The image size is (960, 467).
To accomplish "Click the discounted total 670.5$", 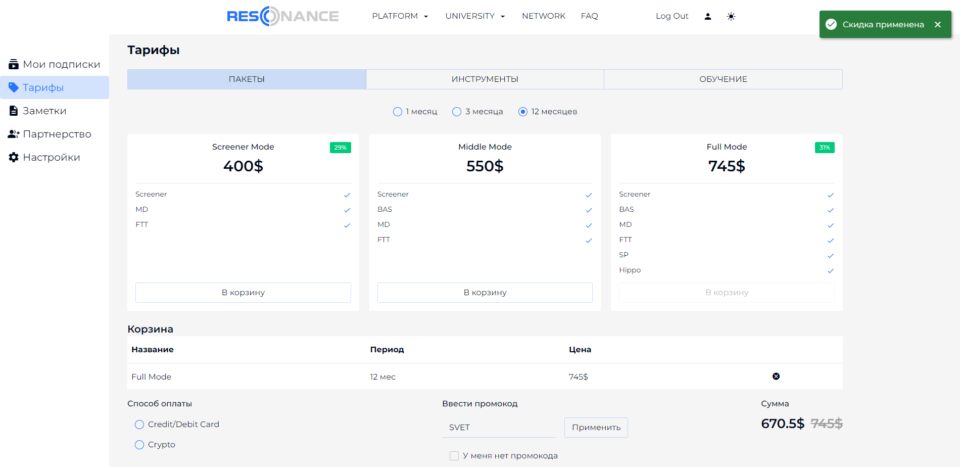I will click(x=783, y=424).
